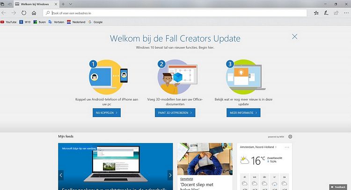Open the weather card ellipsis options

287,147
